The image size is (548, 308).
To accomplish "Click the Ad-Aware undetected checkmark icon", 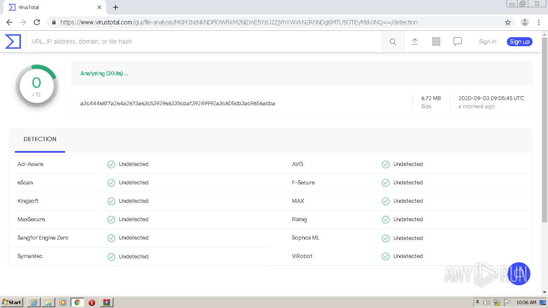I will pyautogui.click(x=111, y=164).
